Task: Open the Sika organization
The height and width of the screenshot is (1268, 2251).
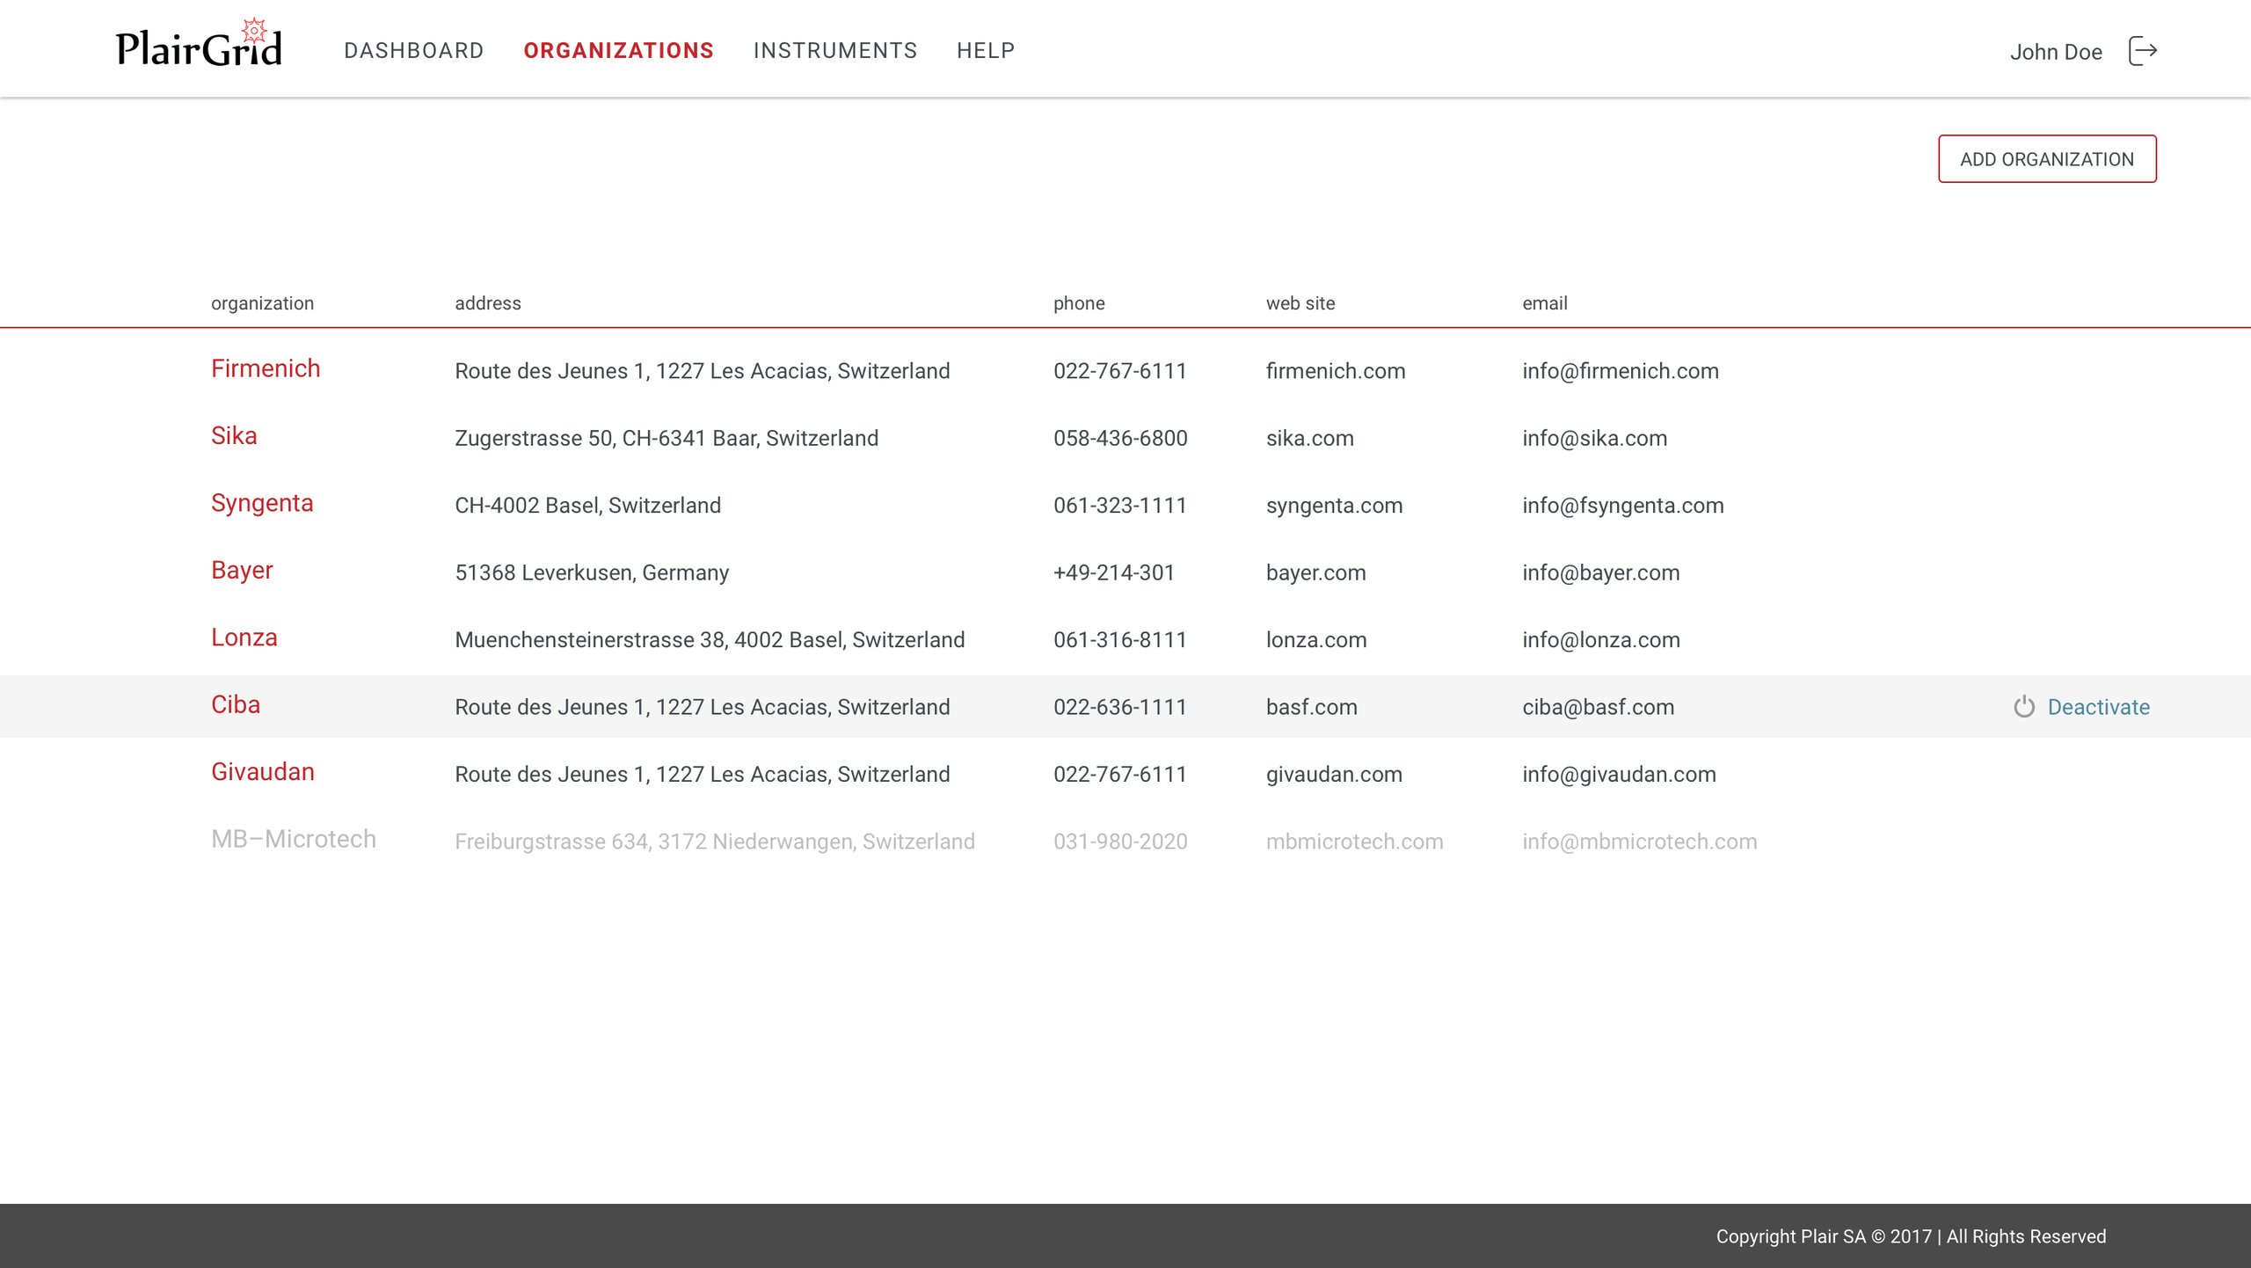Action: [x=234, y=435]
